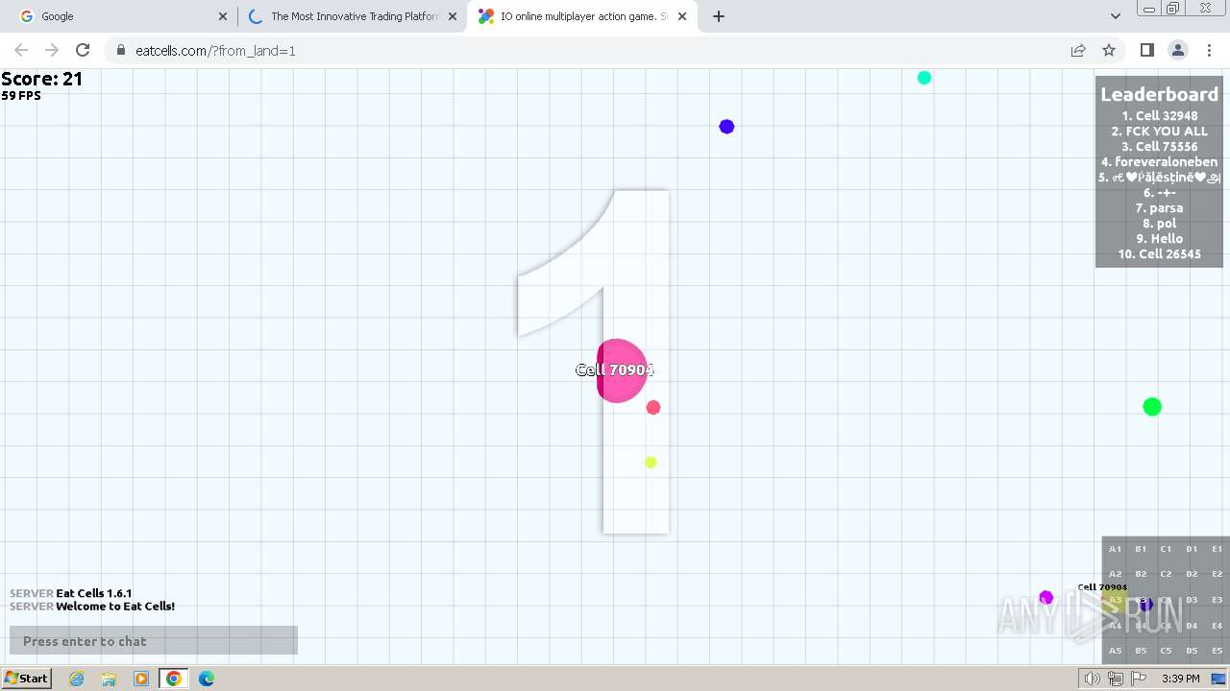
Task: Click leaderboard entry '7. parsa'
Action: point(1159,208)
